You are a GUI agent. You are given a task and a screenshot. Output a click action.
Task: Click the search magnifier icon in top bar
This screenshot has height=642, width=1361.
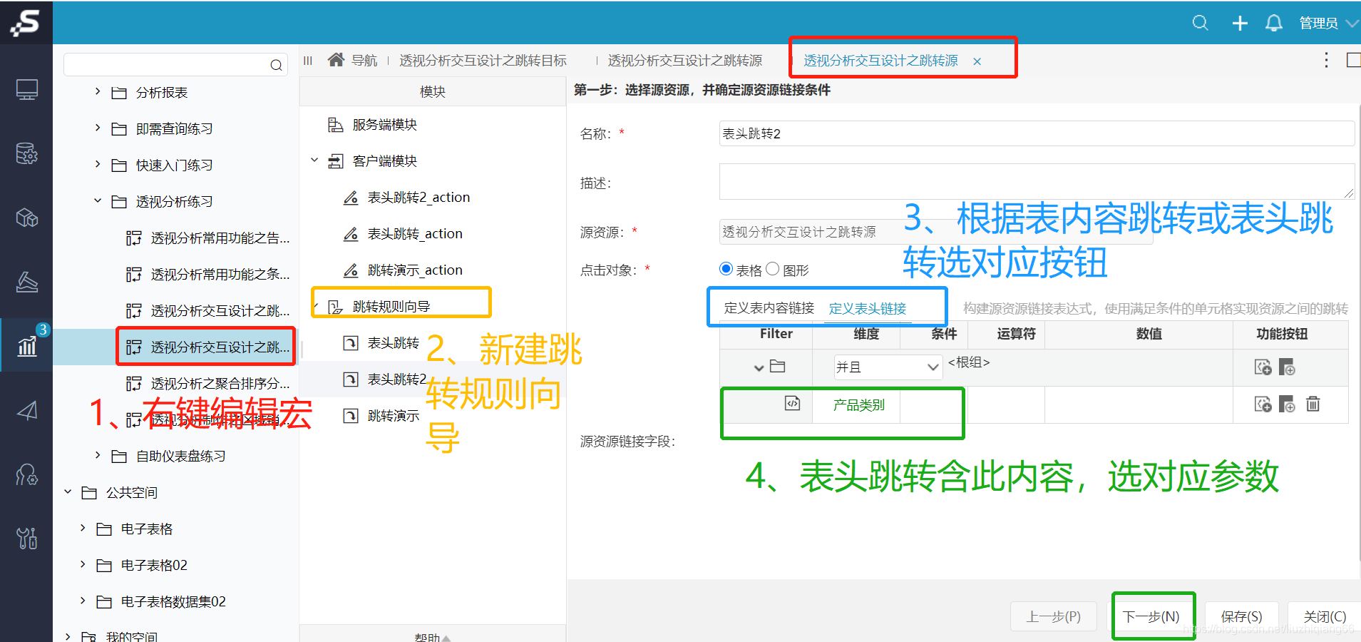click(1200, 23)
